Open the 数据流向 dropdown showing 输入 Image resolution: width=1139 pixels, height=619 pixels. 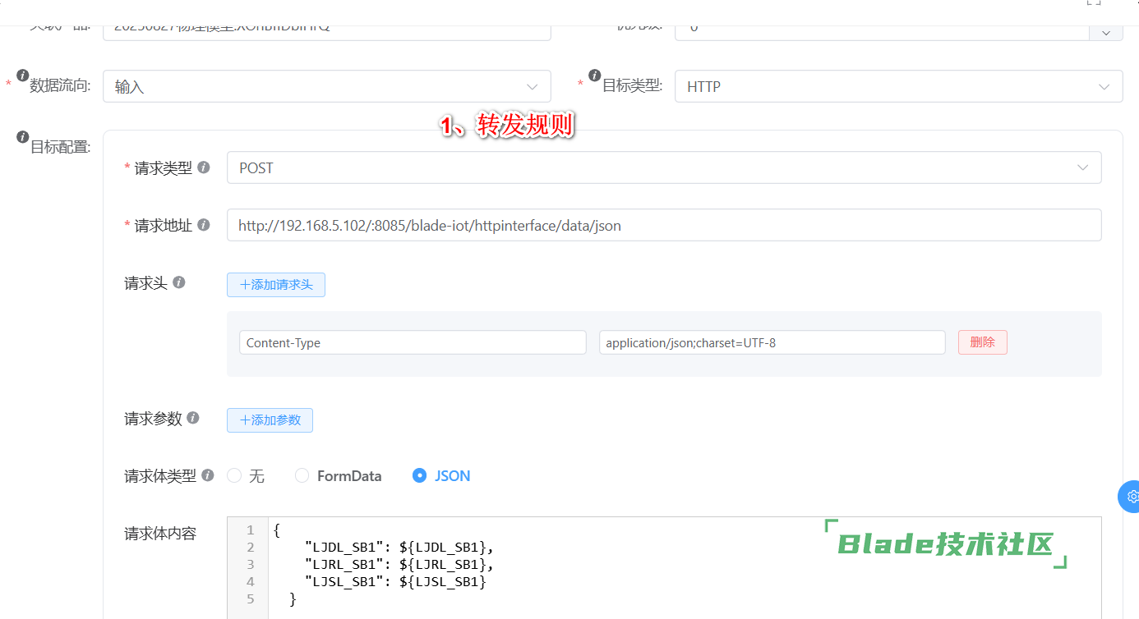326,86
